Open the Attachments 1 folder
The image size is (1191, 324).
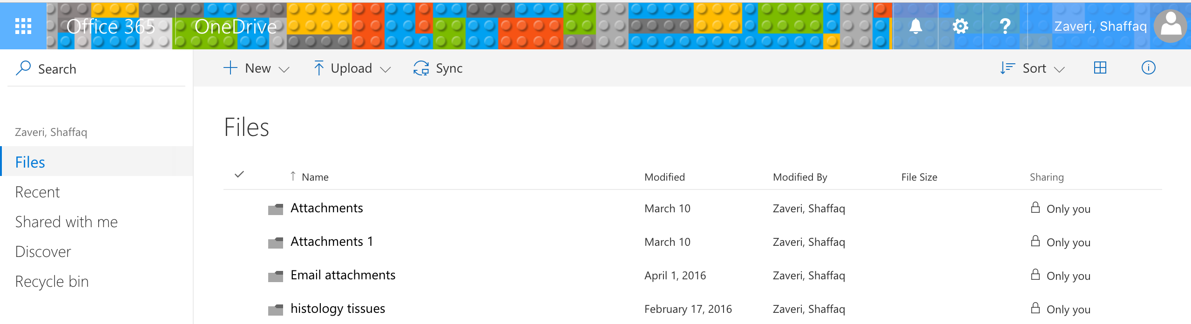tap(332, 242)
